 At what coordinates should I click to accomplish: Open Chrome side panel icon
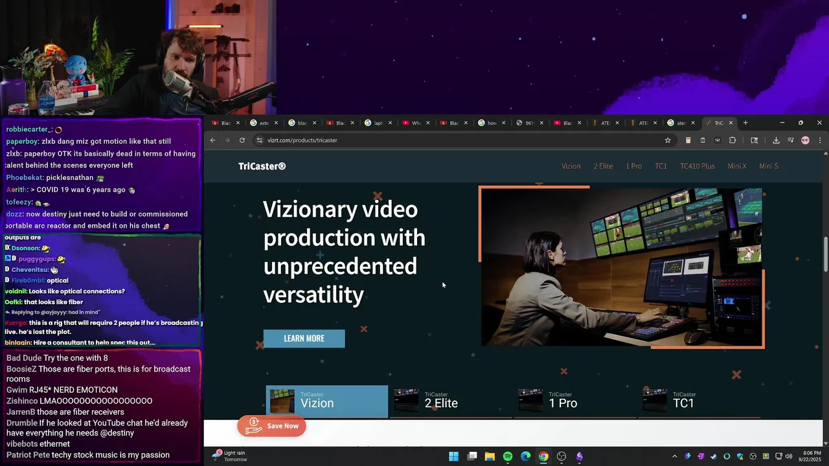click(755, 140)
